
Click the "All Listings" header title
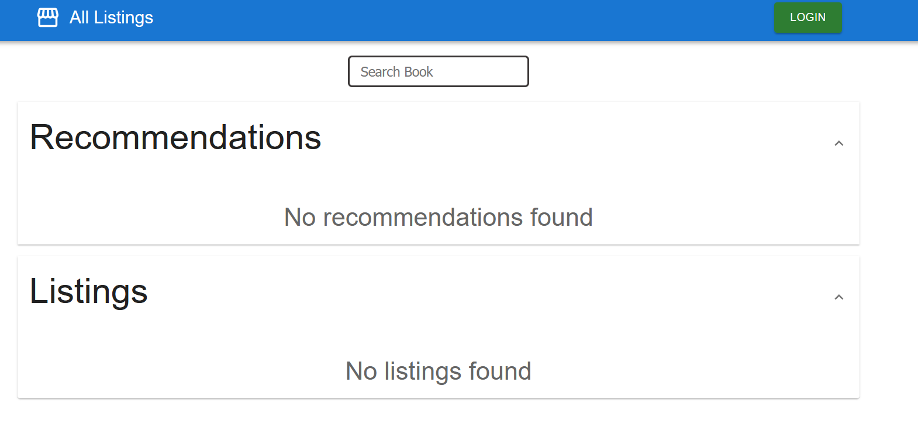111,18
